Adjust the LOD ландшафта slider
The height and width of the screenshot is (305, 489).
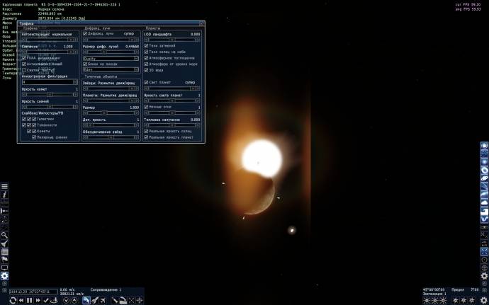click(172, 40)
